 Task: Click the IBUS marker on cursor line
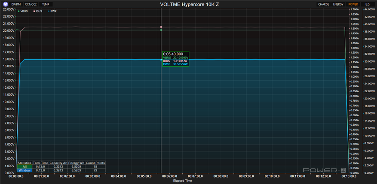click(161, 27)
